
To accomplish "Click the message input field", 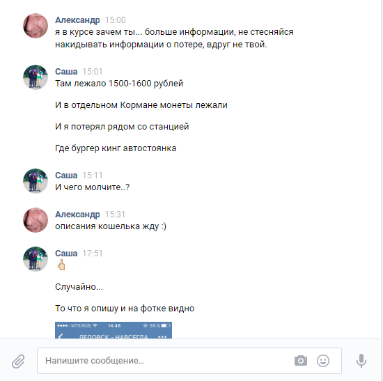I will click(x=189, y=361).
